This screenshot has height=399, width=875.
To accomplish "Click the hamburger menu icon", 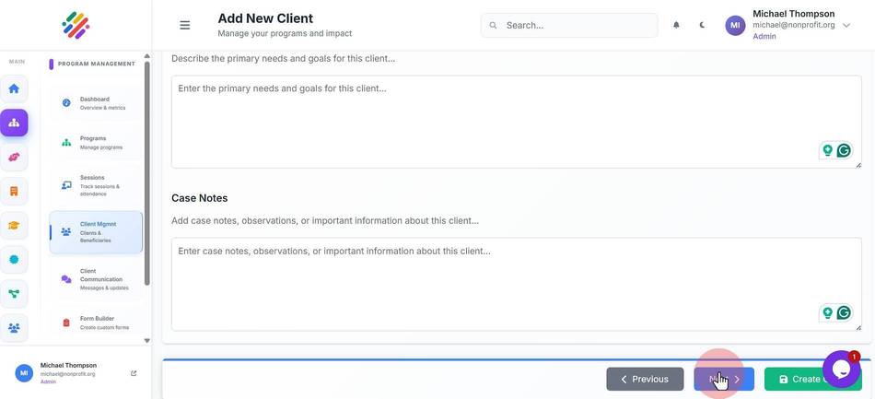I will click(185, 25).
